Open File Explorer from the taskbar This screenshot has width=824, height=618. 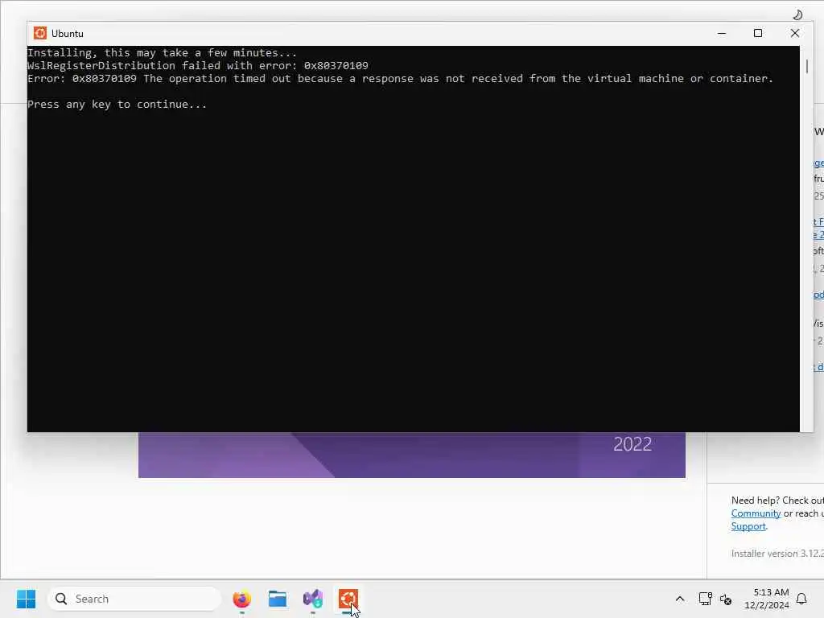[278, 599]
